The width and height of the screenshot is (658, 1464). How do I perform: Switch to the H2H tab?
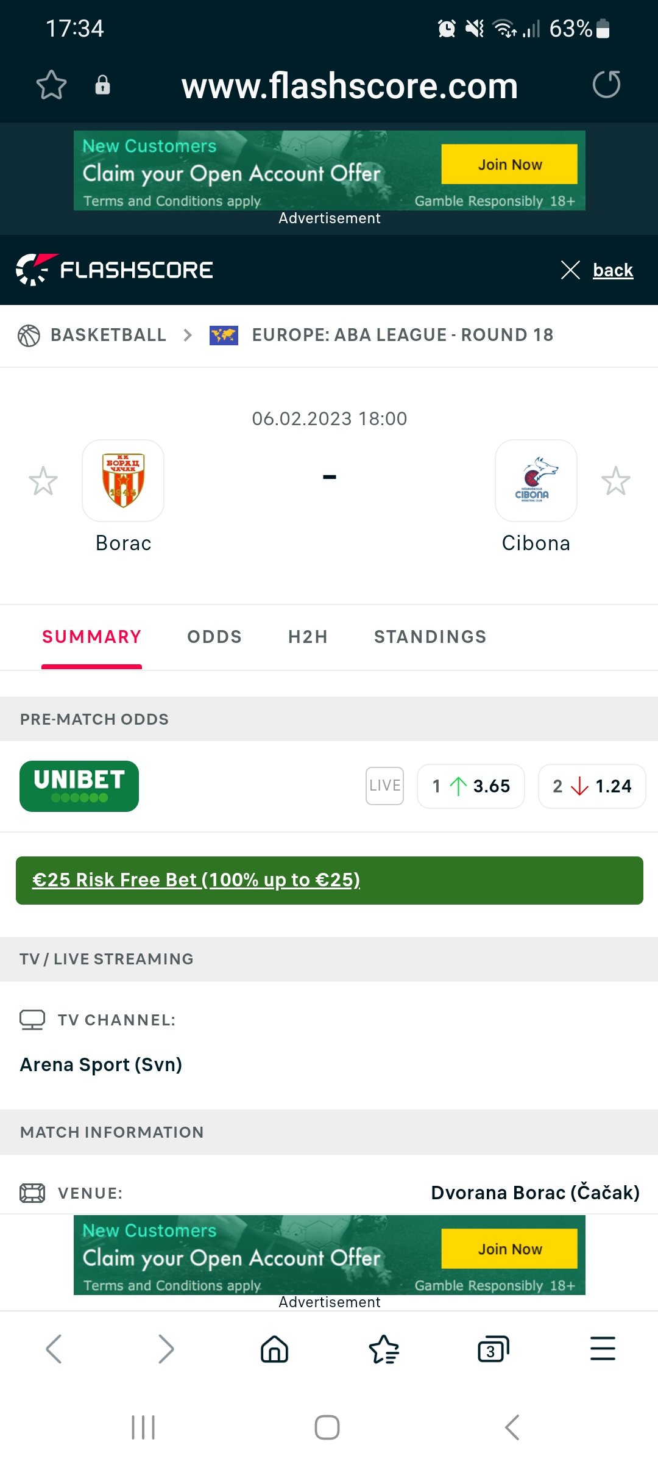pos(308,637)
